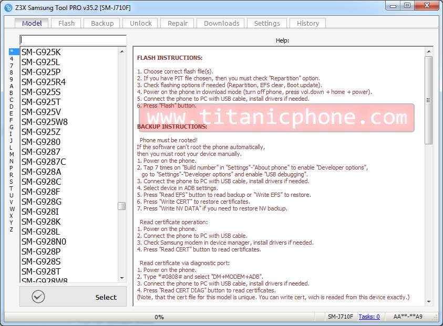The width and height of the screenshot is (443, 326).
Task: Choose SM-G928F from the model list
Action: click(41, 192)
